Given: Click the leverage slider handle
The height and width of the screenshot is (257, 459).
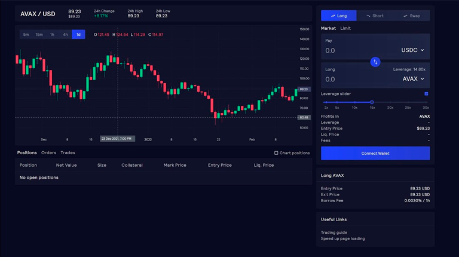Looking at the screenshot, I should (372, 102).
